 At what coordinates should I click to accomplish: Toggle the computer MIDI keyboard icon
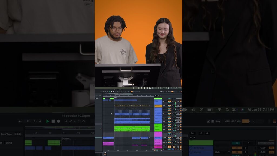(213, 121)
